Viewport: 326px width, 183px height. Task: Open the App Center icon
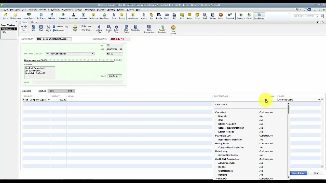tap(133, 16)
